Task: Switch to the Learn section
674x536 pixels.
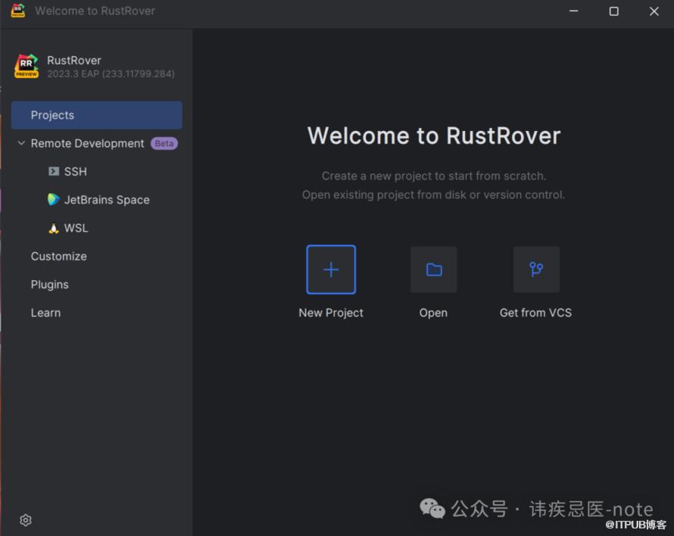Action: point(45,313)
